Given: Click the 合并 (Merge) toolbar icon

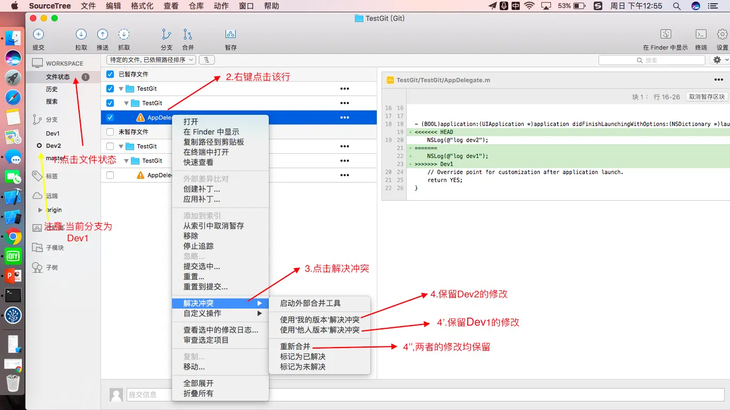Looking at the screenshot, I should (188, 34).
